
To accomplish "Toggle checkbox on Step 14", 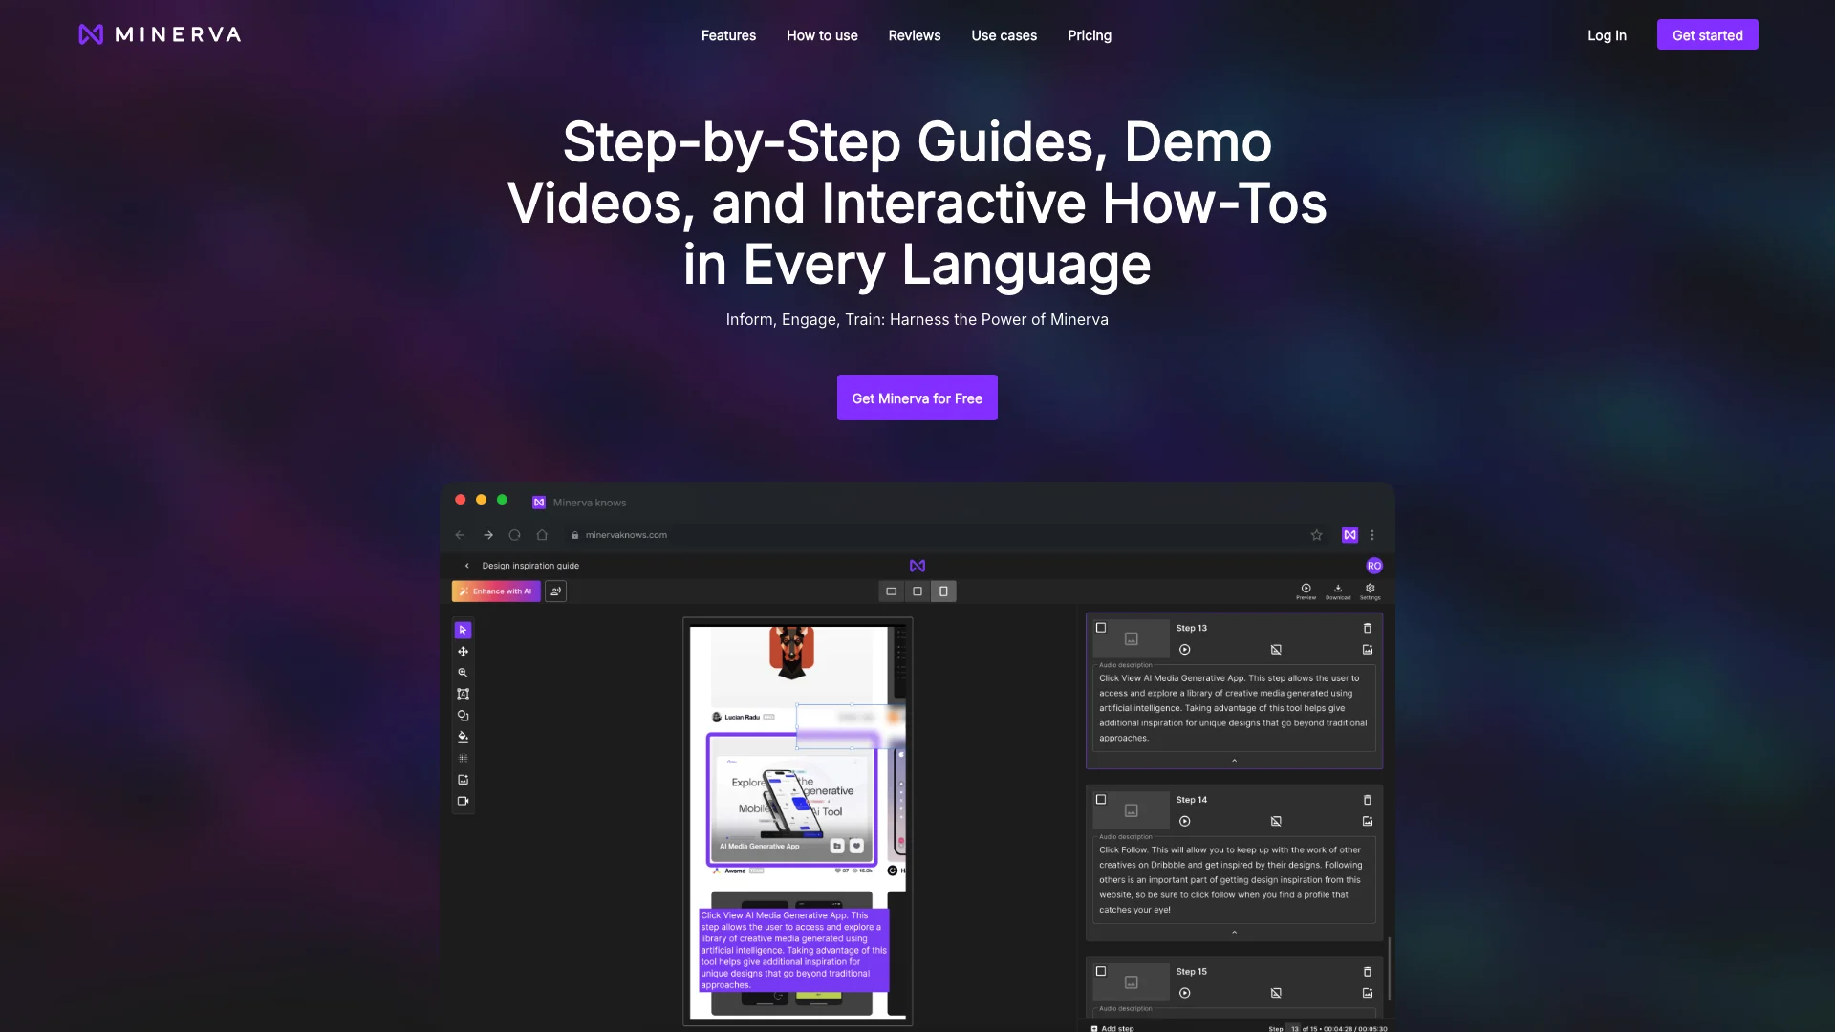I will click(x=1100, y=799).
